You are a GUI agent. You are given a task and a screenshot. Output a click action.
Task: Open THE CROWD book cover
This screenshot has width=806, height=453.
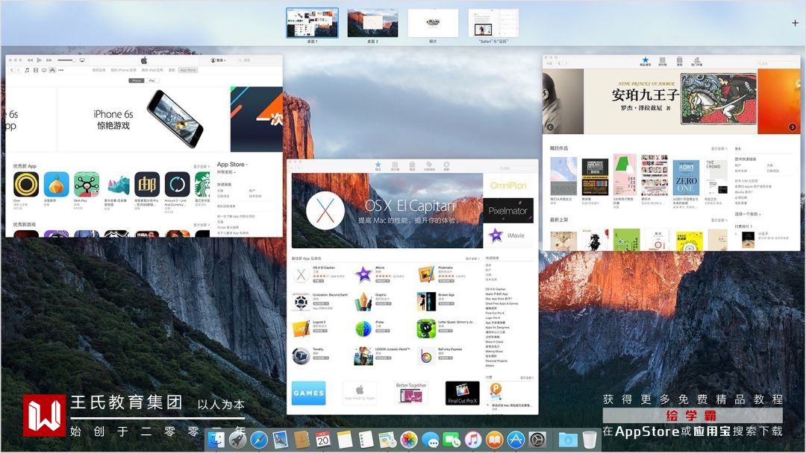[x=716, y=177]
